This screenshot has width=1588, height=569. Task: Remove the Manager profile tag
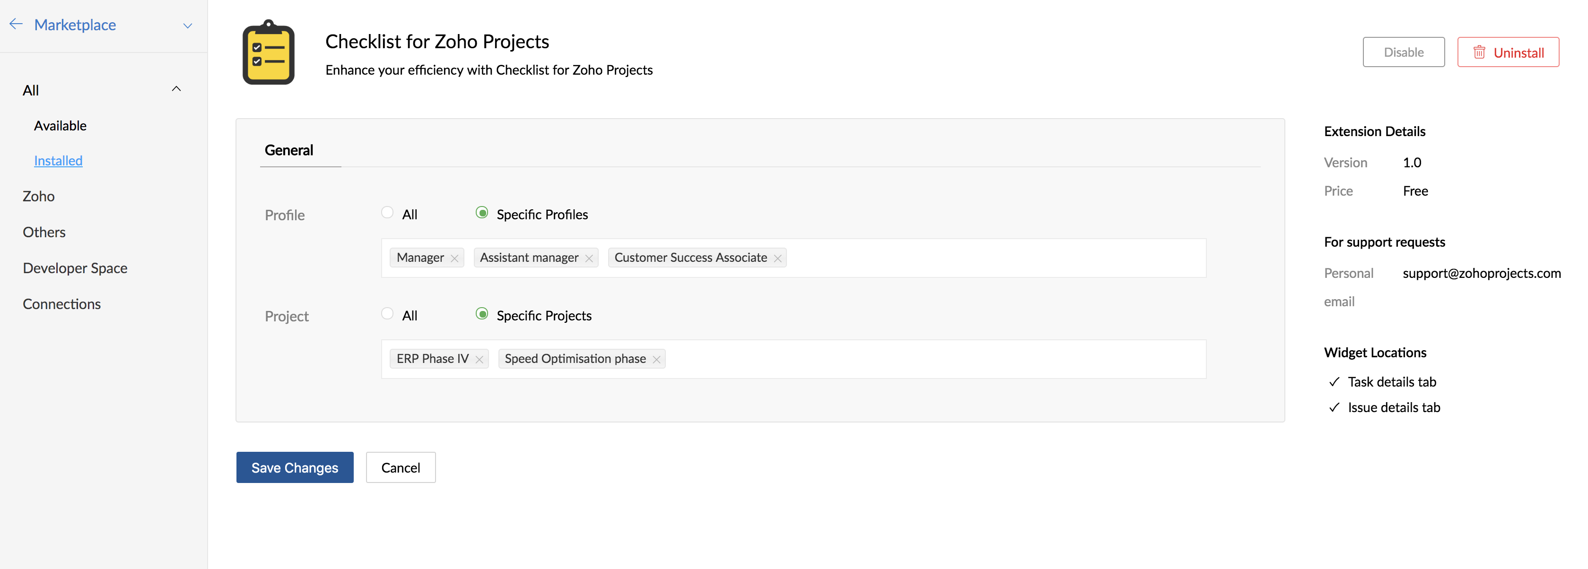click(x=455, y=258)
